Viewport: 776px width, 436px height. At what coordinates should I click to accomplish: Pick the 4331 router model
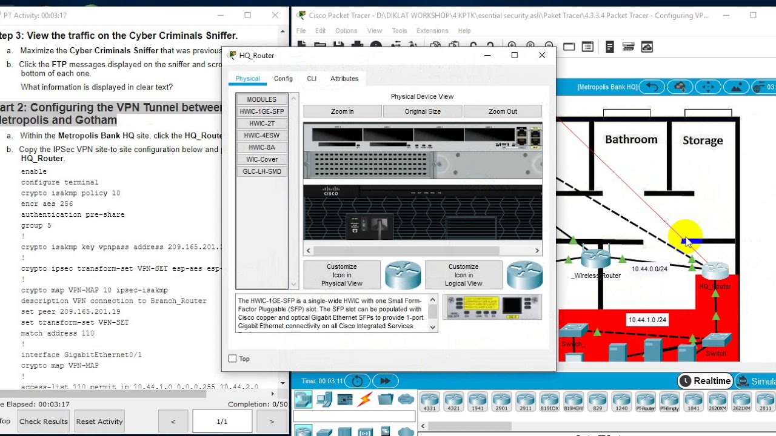[429, 402]
